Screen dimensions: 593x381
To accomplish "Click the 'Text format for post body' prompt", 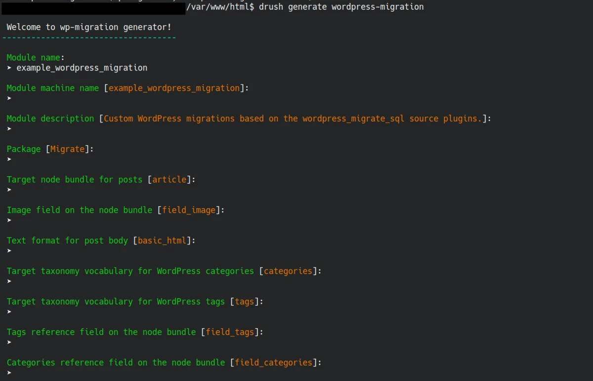I will pos(67,240).
